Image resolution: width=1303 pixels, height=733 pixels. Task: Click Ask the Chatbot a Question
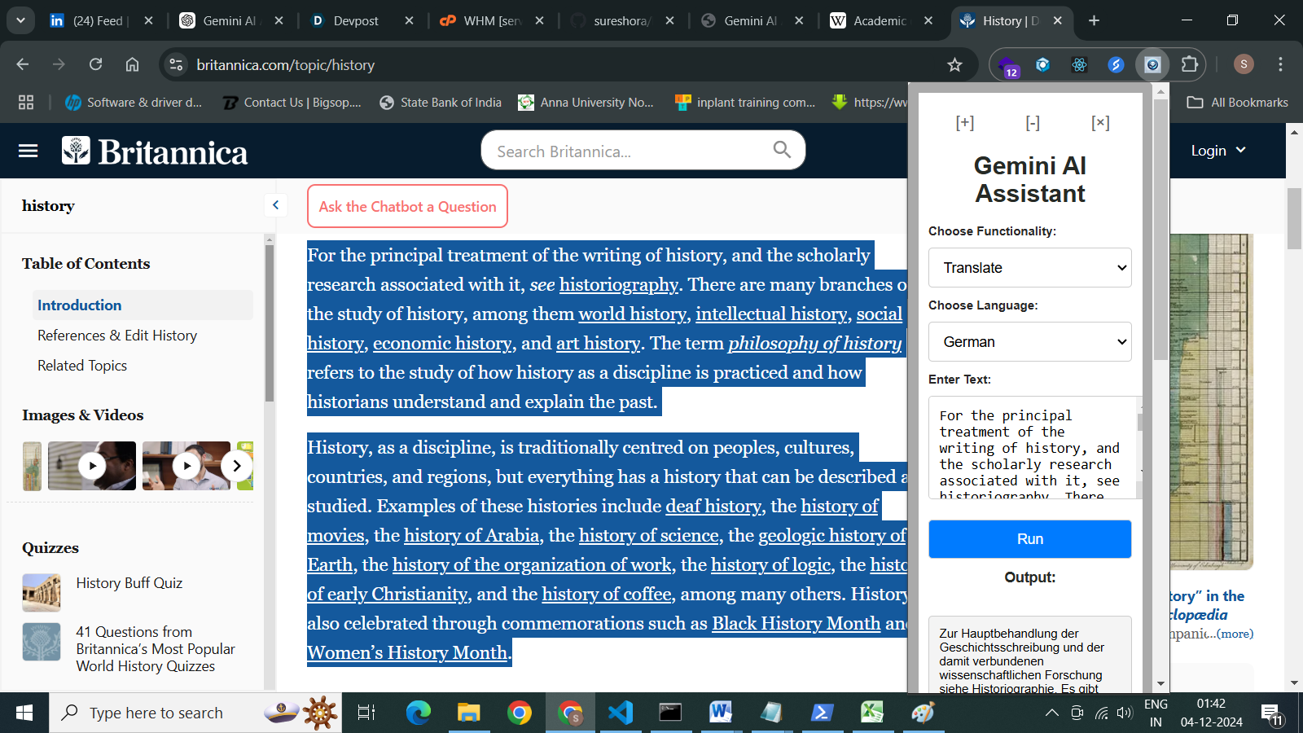(407, 206)
